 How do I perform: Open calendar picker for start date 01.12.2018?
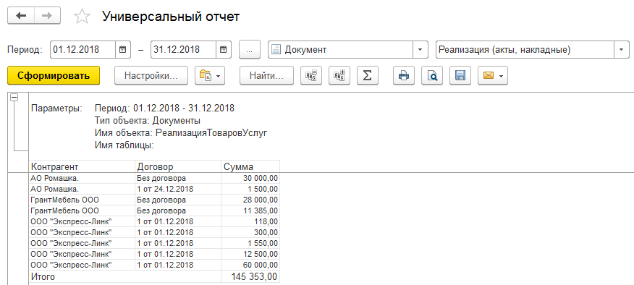pyautogui.click(x=123, y=50)
